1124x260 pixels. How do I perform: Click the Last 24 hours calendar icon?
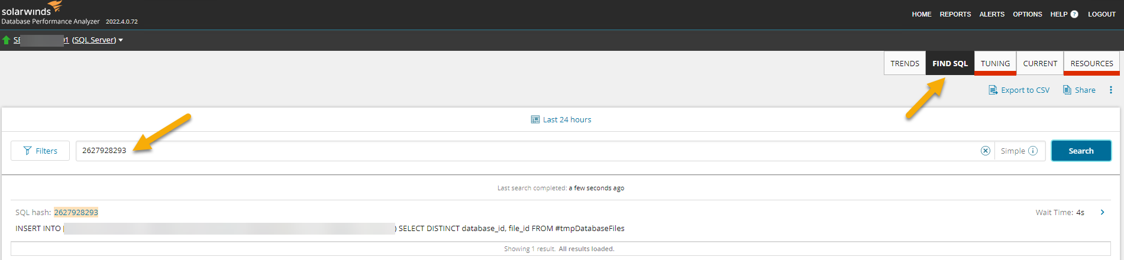click(x=535, y=119)
